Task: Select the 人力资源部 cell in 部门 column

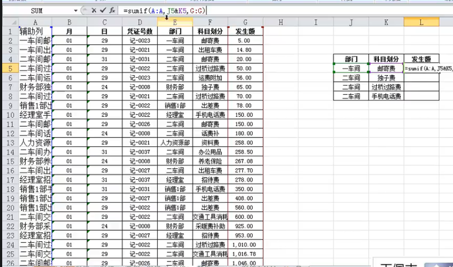Action: click(x=175, y=143)
